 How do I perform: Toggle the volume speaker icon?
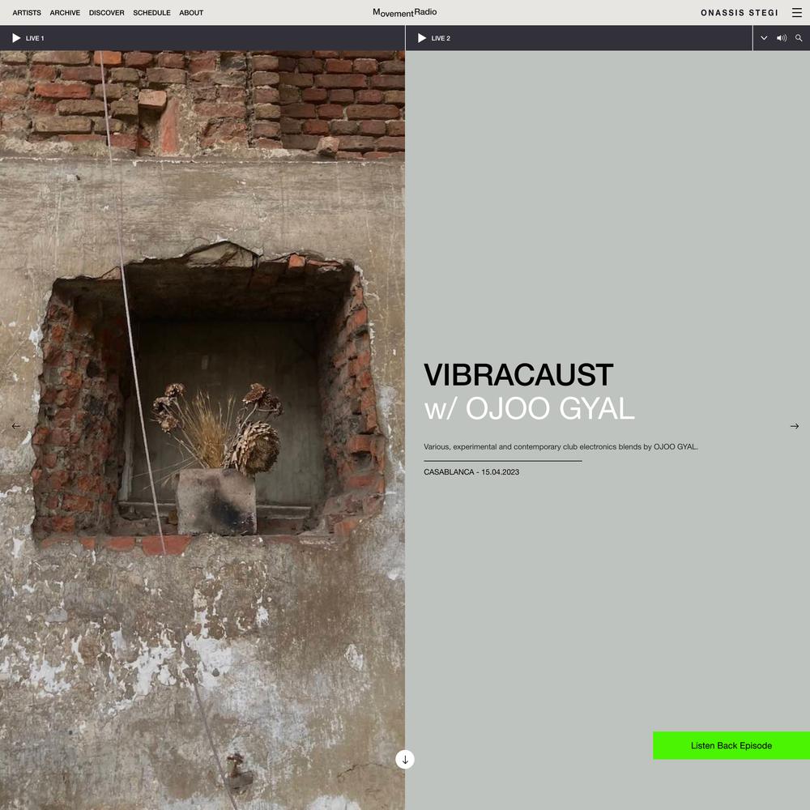(782, 38)
